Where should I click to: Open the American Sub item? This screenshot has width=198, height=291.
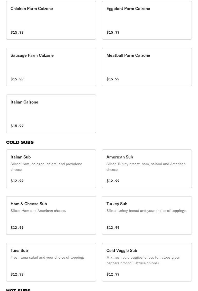point(147,169)
